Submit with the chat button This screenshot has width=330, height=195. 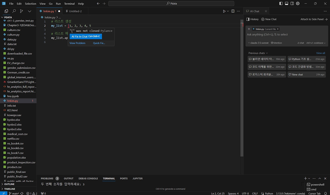pyautogui.click(x=301, y=43)
